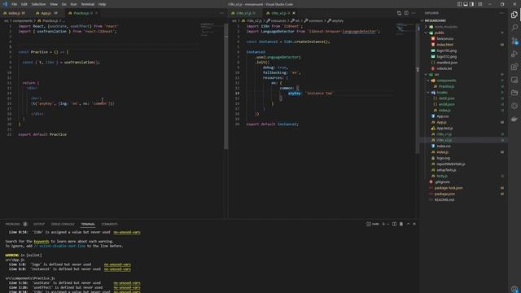Open the Remote Explorer view
521x293 pixels.
pyautogui.click(x=514, y=80)
